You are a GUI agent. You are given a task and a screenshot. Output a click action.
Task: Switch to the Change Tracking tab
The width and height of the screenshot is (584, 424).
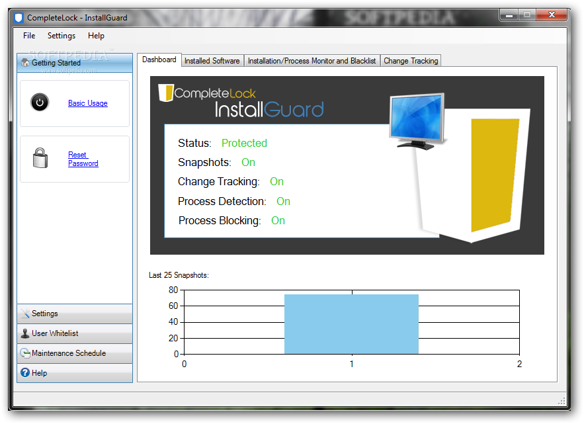pyautogui.click(x=411, y=61)
